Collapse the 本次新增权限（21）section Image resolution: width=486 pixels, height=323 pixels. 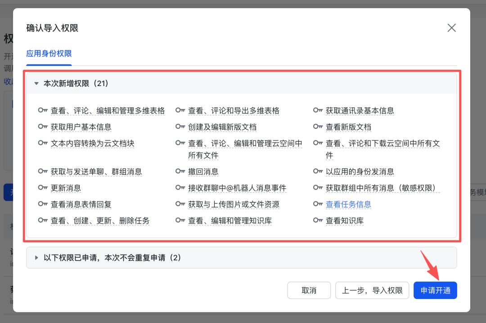click(x=36, y=83)
